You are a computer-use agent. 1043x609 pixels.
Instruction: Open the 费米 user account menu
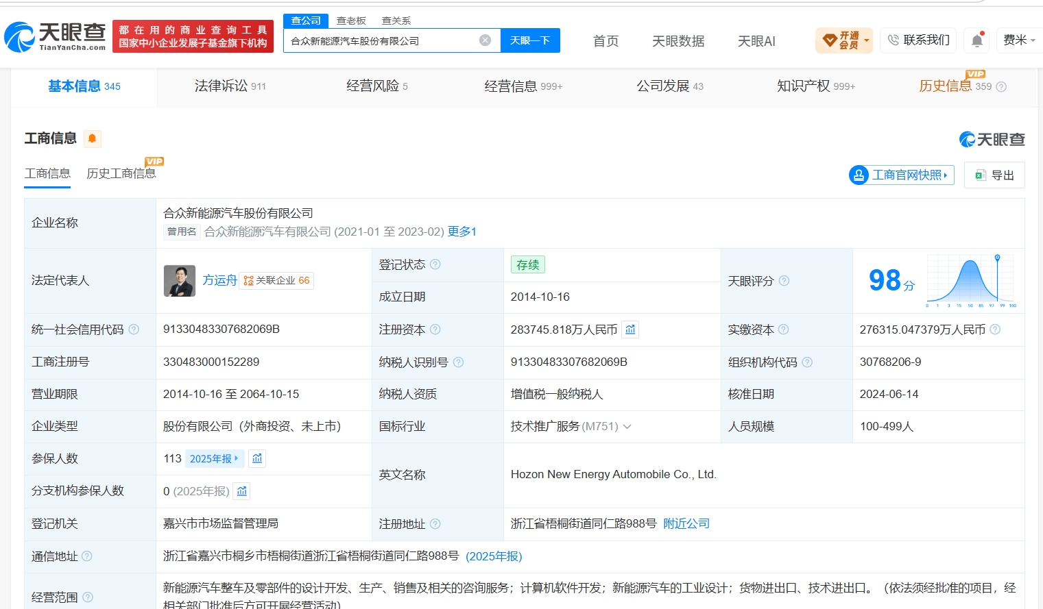pos(1019,40)
